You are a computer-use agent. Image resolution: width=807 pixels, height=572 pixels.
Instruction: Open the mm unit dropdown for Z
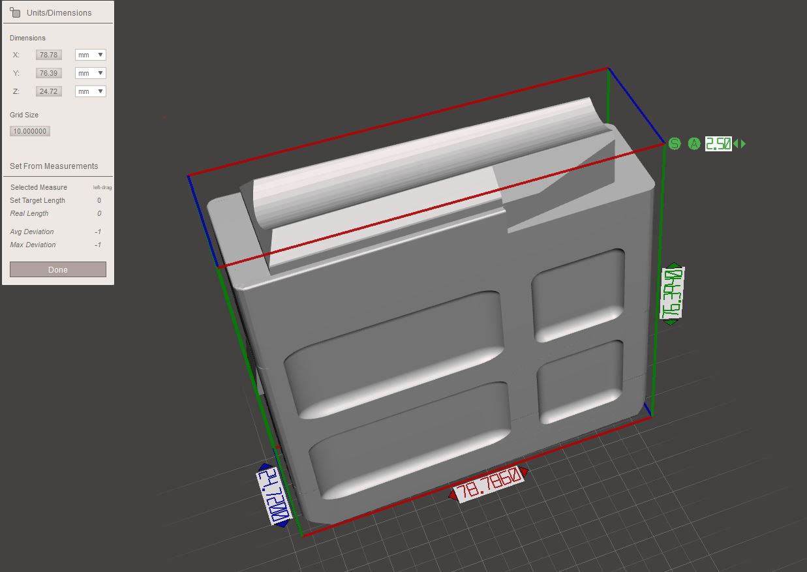[x=90, y=91]
